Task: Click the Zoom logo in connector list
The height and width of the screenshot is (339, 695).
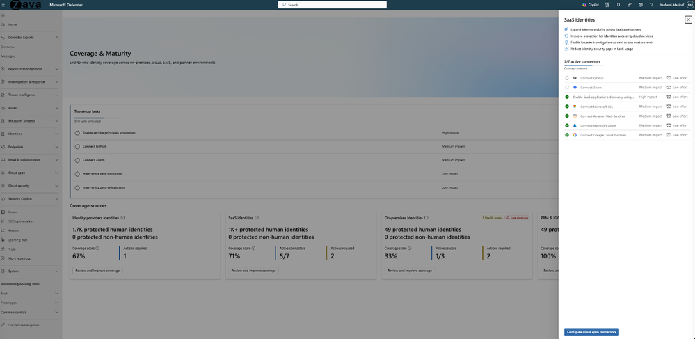Action: pos(575,88)
